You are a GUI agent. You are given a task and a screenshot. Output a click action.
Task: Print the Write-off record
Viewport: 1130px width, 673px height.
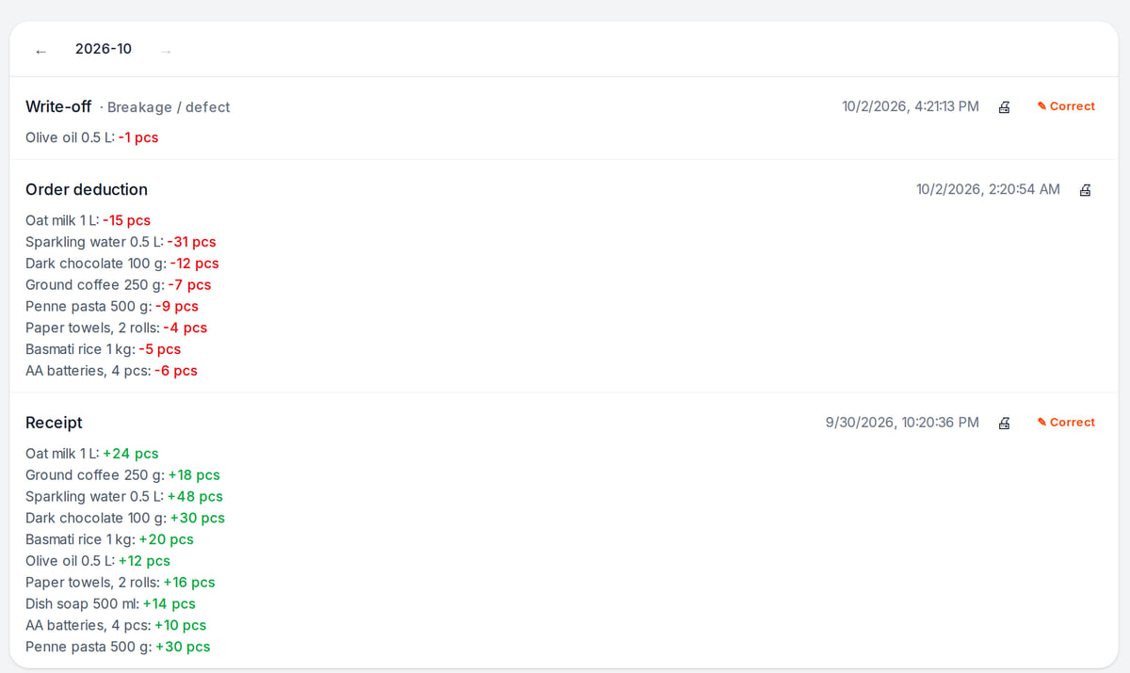pos(1004,106)
